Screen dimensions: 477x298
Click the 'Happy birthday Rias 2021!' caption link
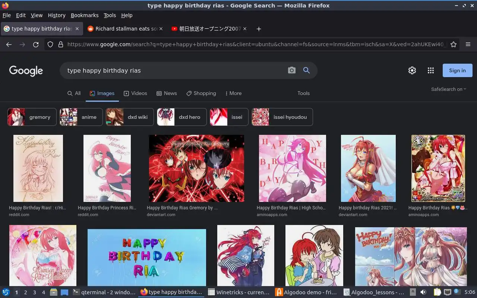click(x=368, y=208)
